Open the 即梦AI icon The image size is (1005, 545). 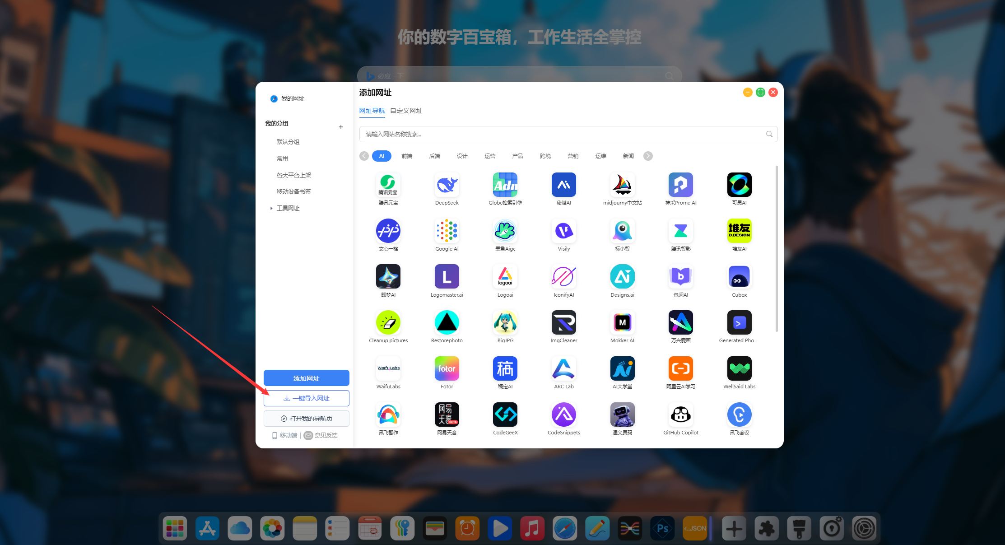pos(388,276)
